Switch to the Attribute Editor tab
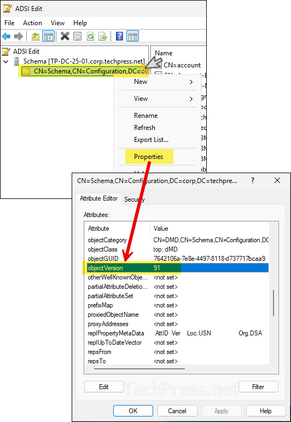 [x=98, y=198]
